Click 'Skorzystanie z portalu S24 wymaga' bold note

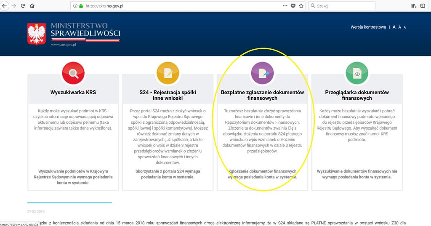[x=168, y=174]
